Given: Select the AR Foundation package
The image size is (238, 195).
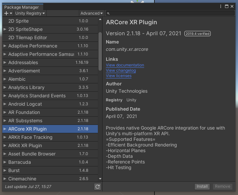Looking at the screenshot, I should point(50,112).
